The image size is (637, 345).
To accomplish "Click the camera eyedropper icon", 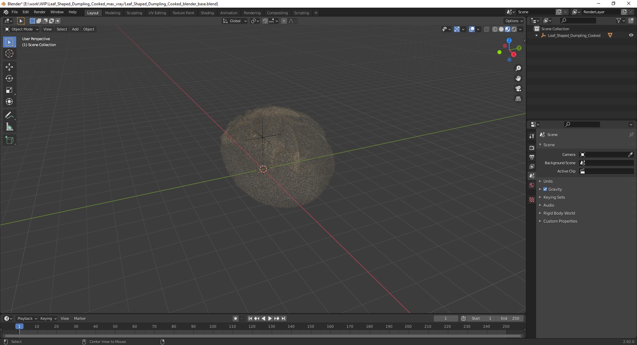I will [x=630, y=155].
